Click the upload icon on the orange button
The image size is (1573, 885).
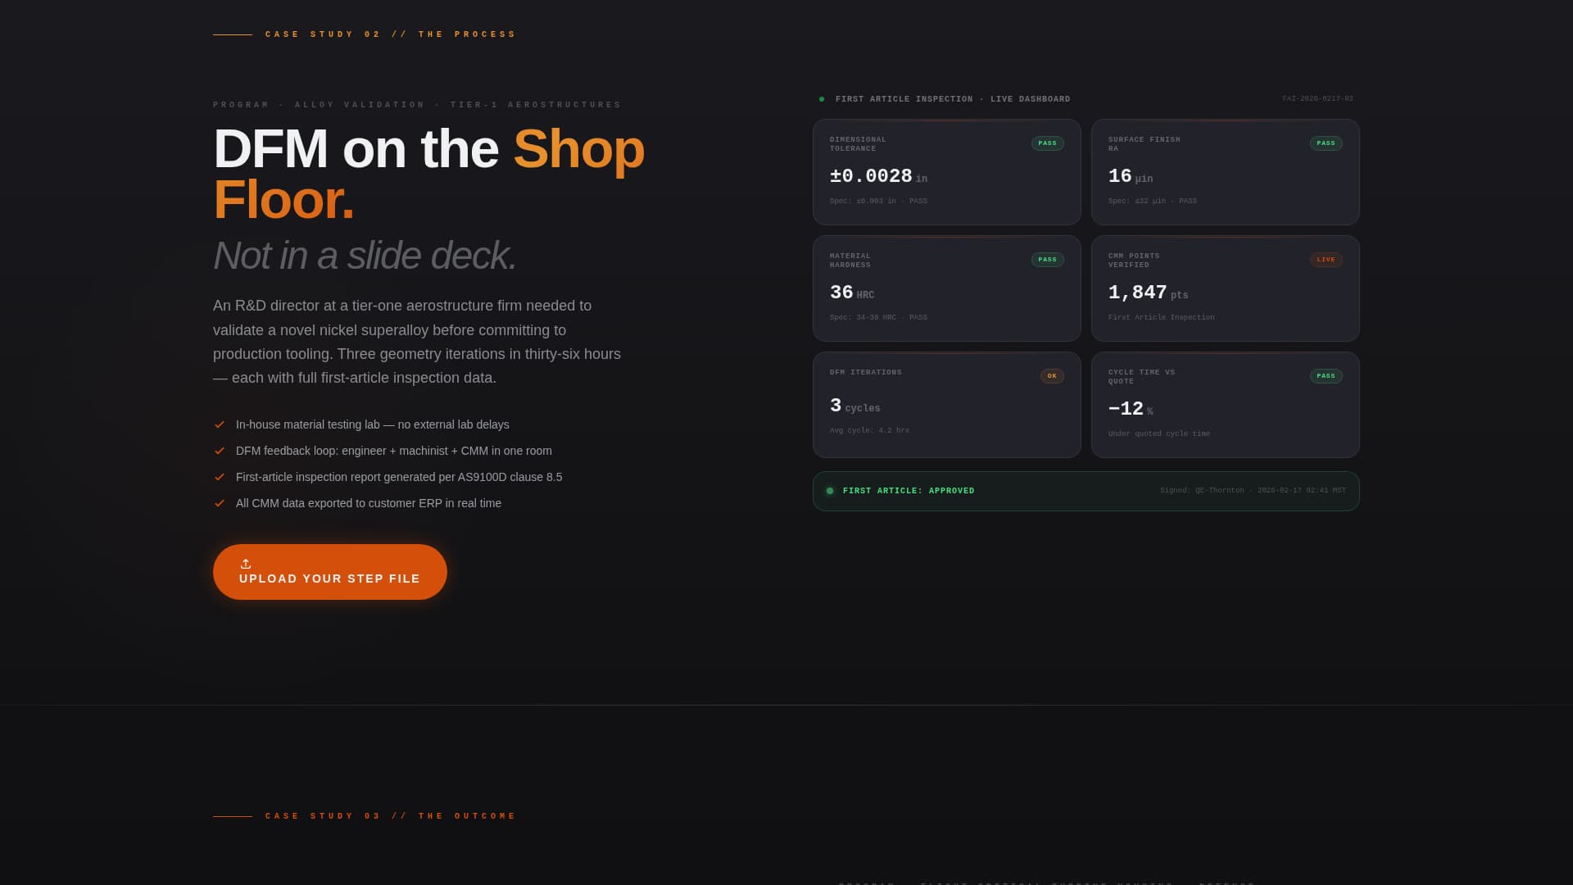(246, 563)
